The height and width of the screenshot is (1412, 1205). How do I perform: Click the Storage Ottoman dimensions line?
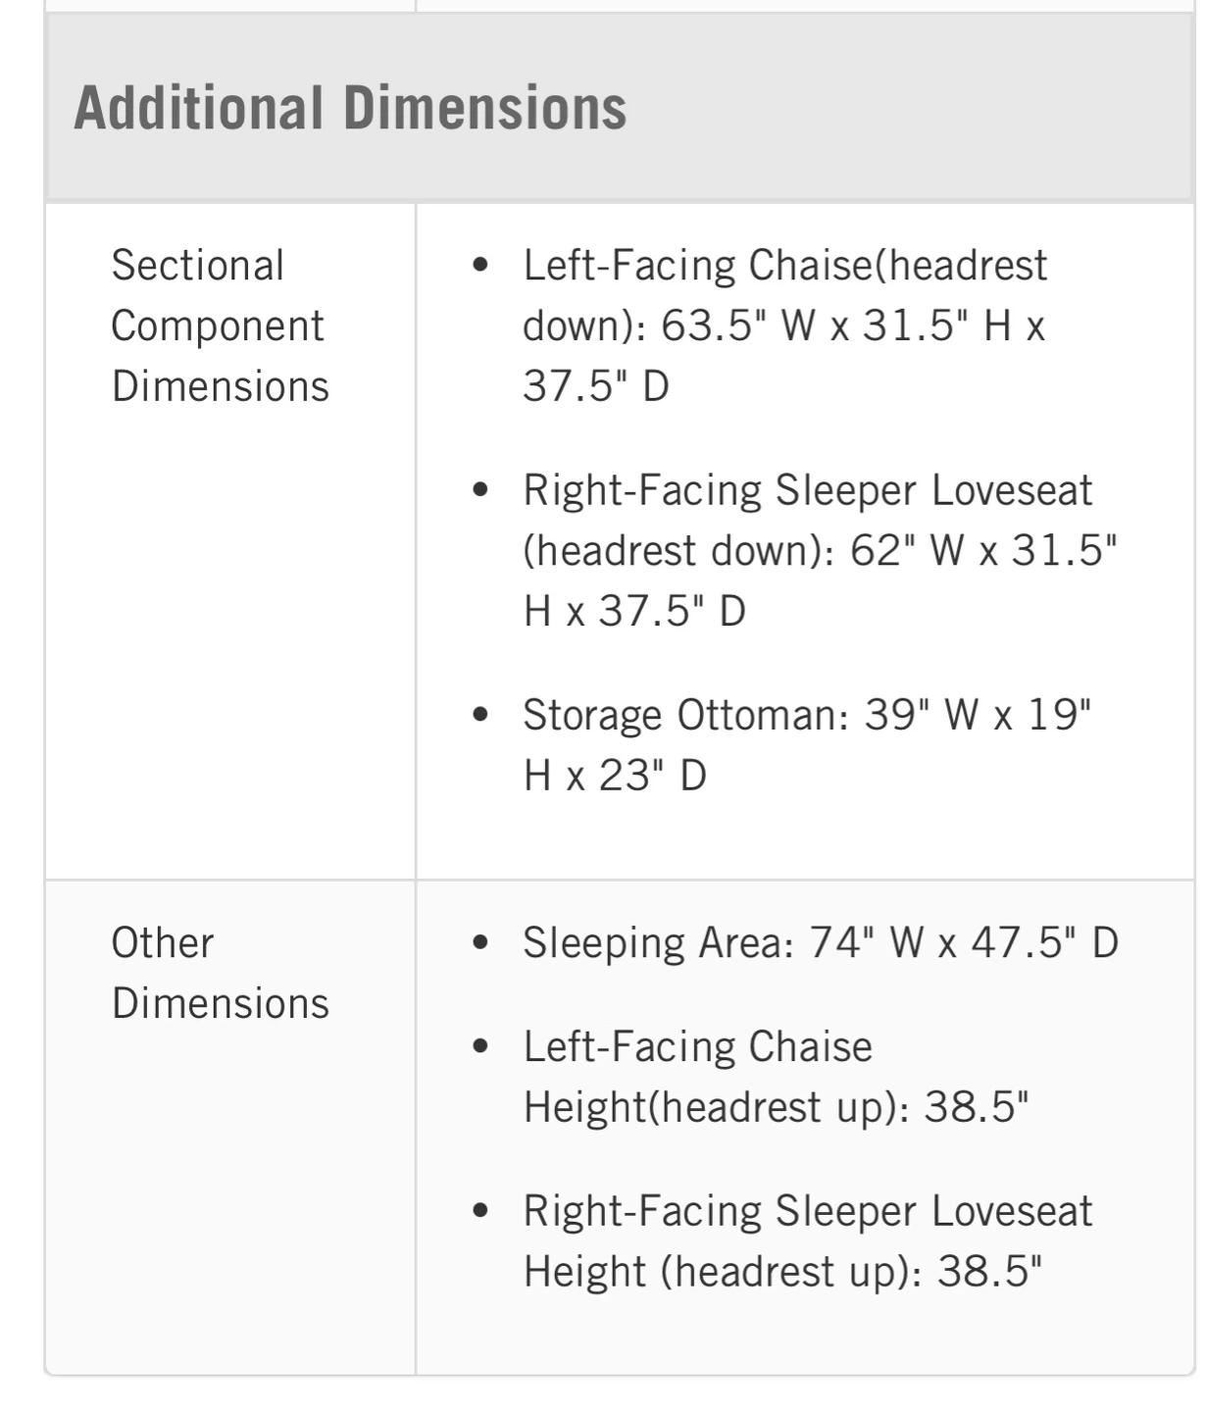(x=807, y=745)
